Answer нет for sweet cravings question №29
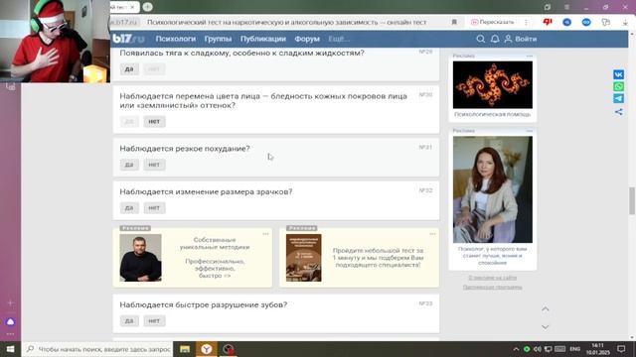Image resolution: width=636 pixels, height=357 pixels. (x=154, y=69)
